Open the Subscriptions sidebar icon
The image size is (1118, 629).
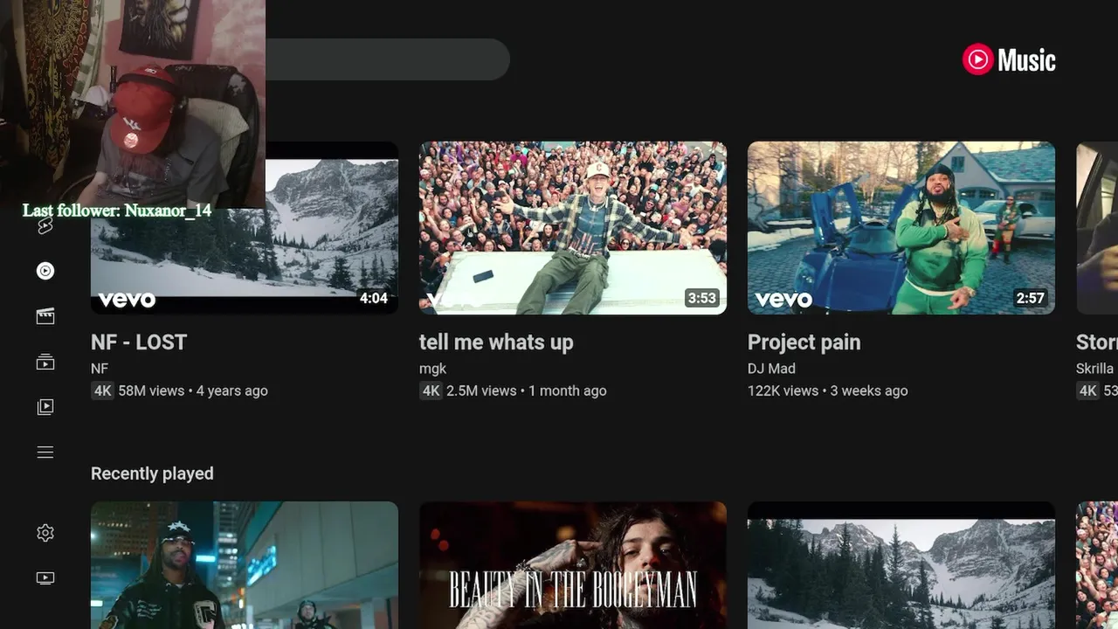[45, 362]
